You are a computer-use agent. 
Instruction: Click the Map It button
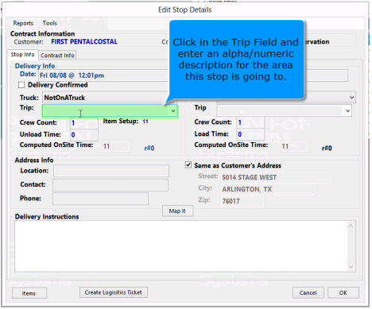[x=177, y=211]
